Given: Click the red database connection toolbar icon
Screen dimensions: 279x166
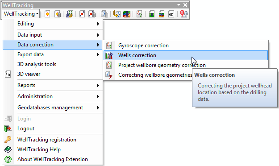Looking at the screenshot, I should (x=184, y=14).
